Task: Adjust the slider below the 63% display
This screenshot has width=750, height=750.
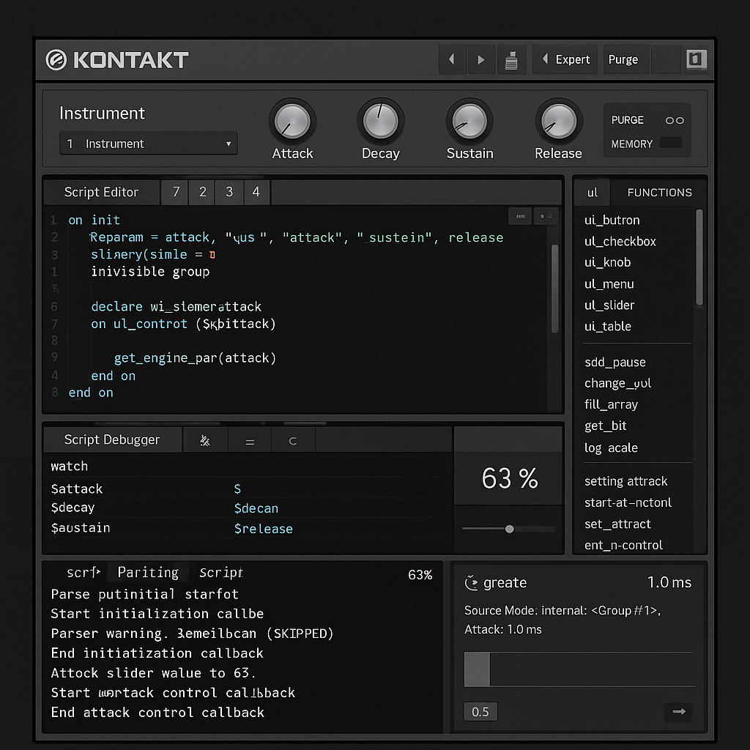Action: [508, 528]
